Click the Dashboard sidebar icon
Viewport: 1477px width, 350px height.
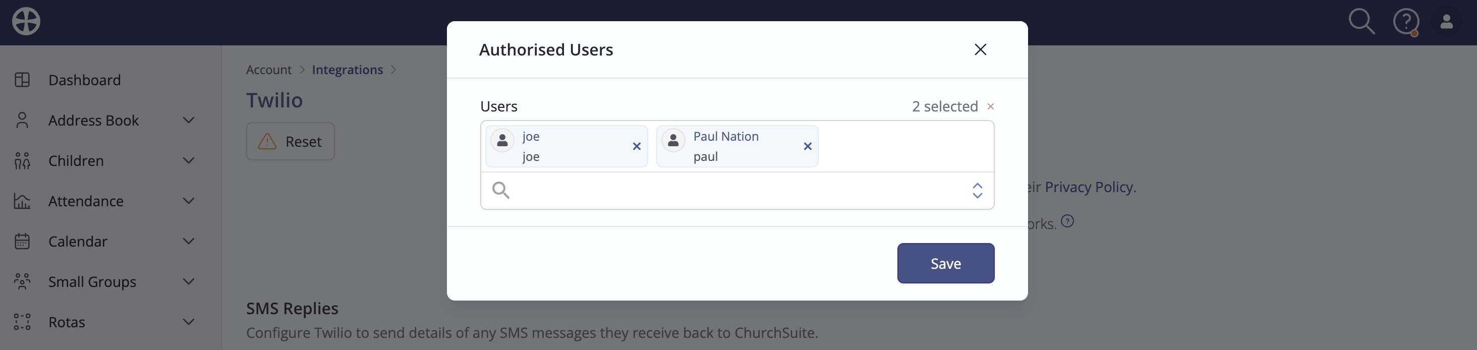pyautogui.click(x=22, y=80)
